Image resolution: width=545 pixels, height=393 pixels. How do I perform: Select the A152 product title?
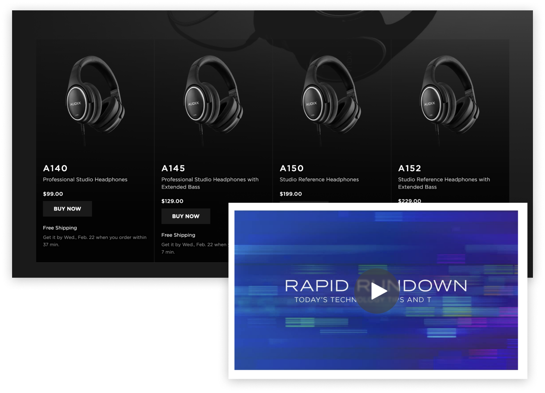tap(410, 168)
